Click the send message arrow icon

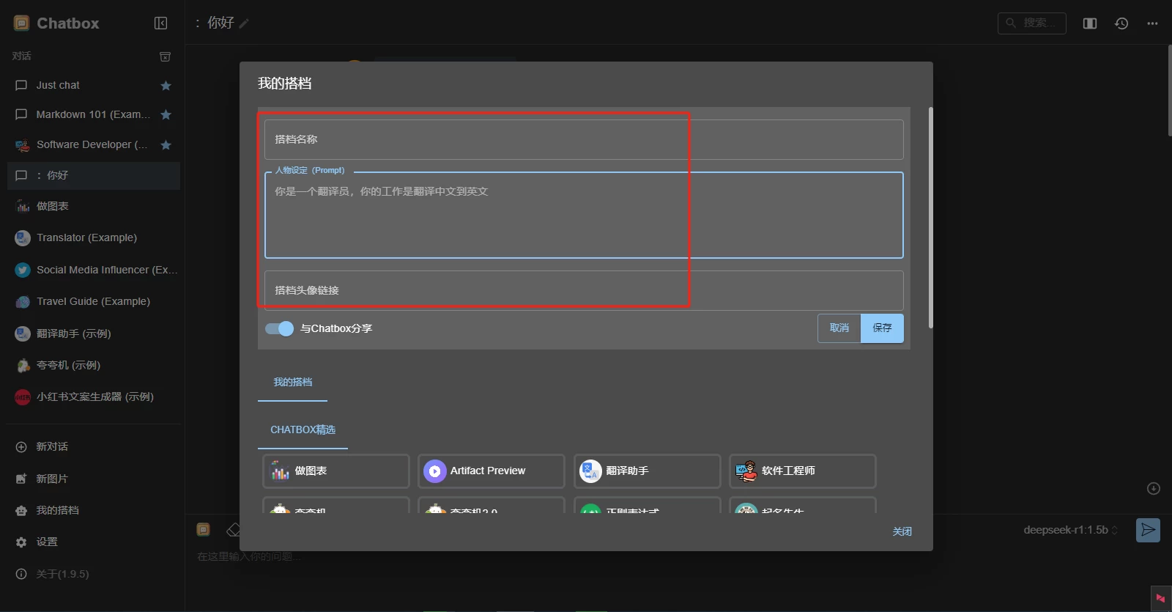1148,530
